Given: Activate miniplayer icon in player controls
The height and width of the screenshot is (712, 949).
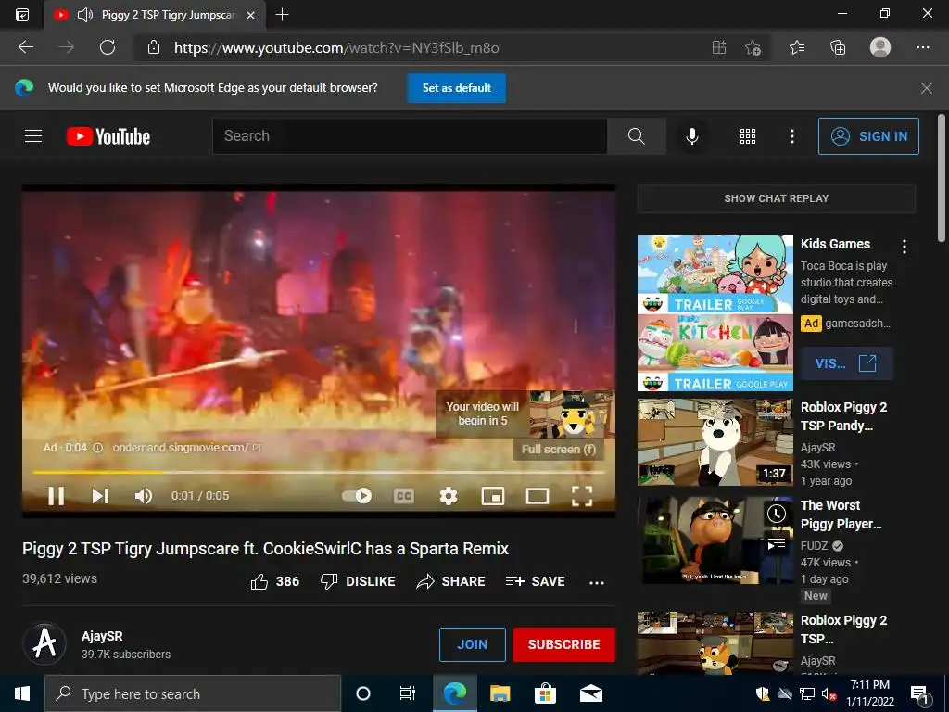Looking at the screenshot, I should point(493,497).
